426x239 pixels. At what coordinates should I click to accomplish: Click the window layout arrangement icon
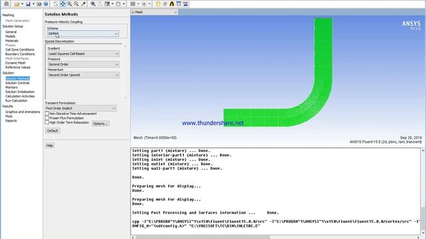(x=118, y=4)
